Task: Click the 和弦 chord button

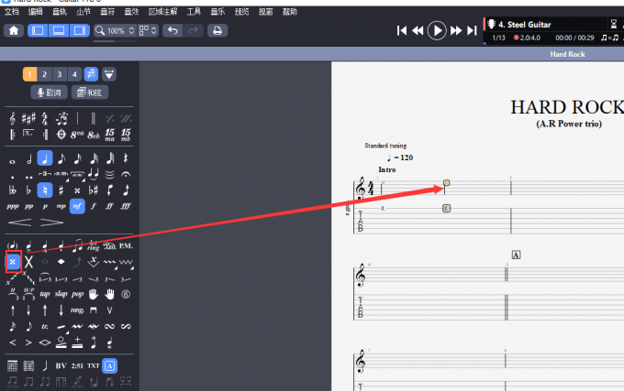Action: point(91,92)
